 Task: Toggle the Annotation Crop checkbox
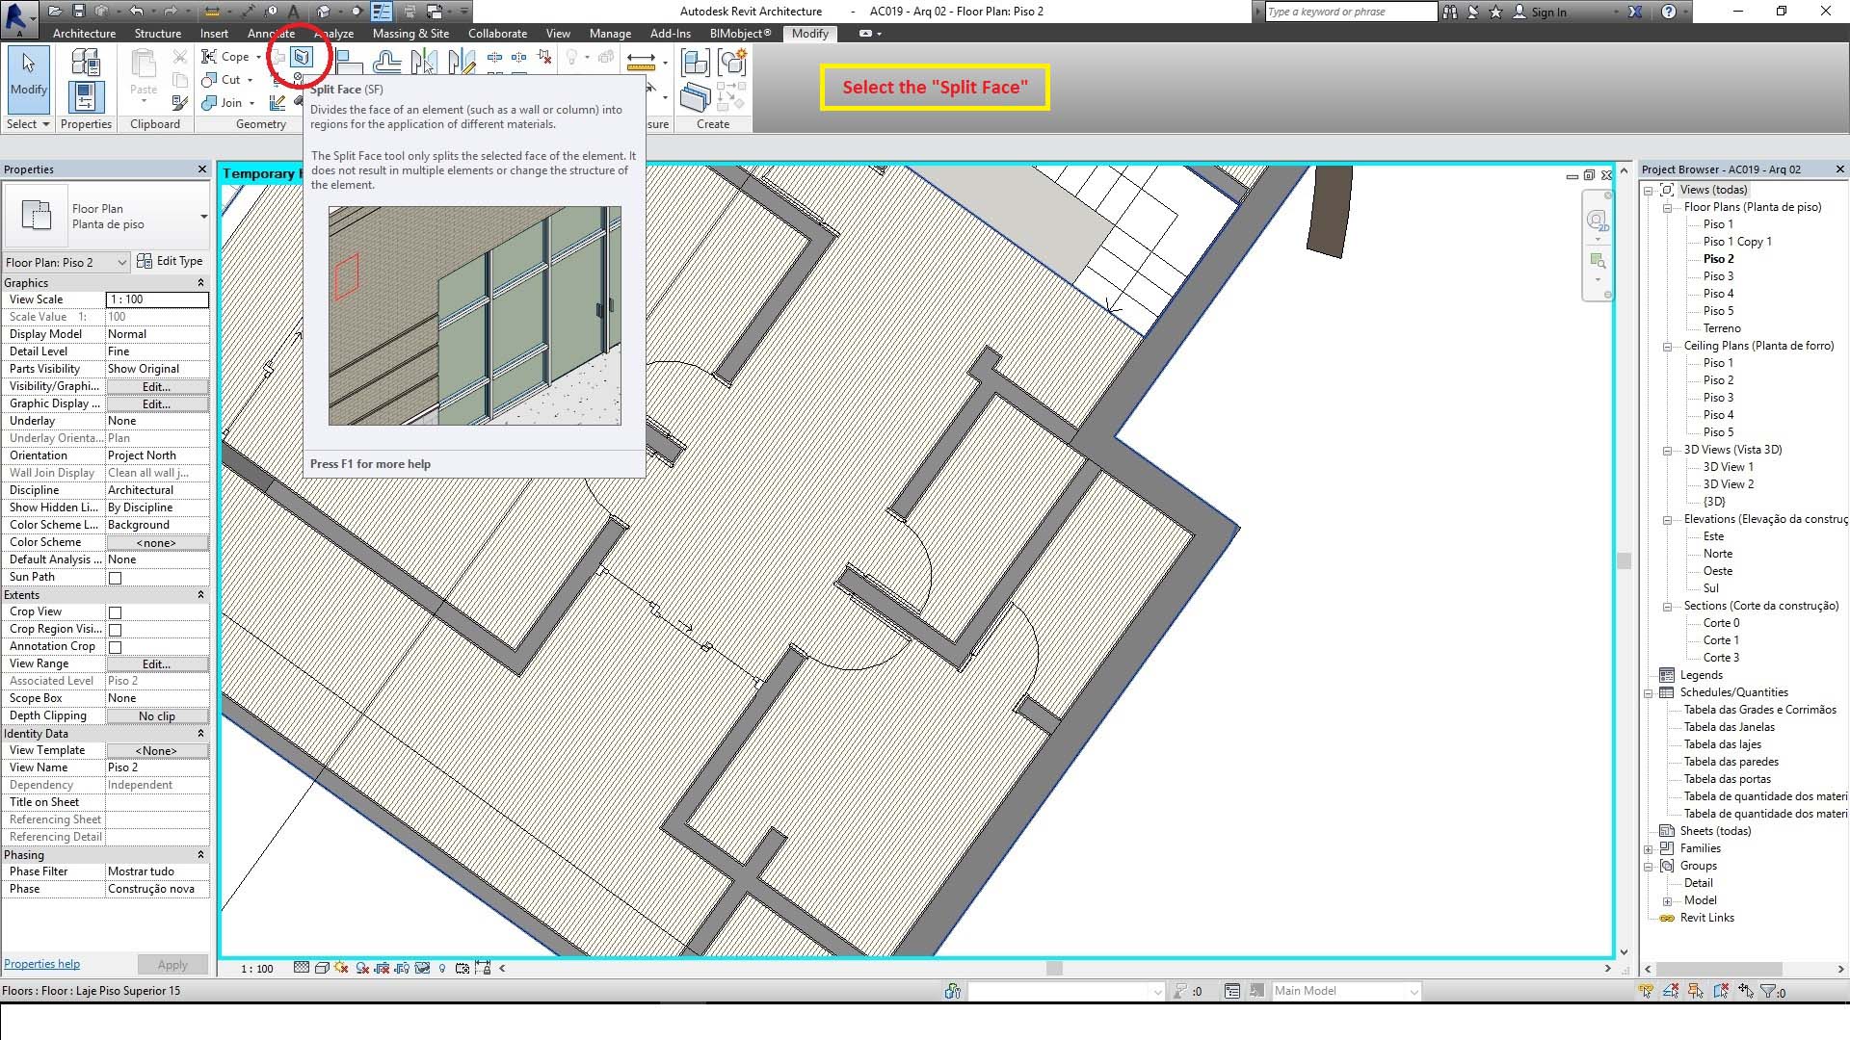tap(116, 647)
